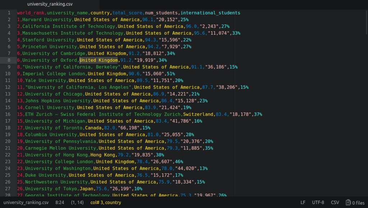Click 'University of Michigan' text

point(55,121)
